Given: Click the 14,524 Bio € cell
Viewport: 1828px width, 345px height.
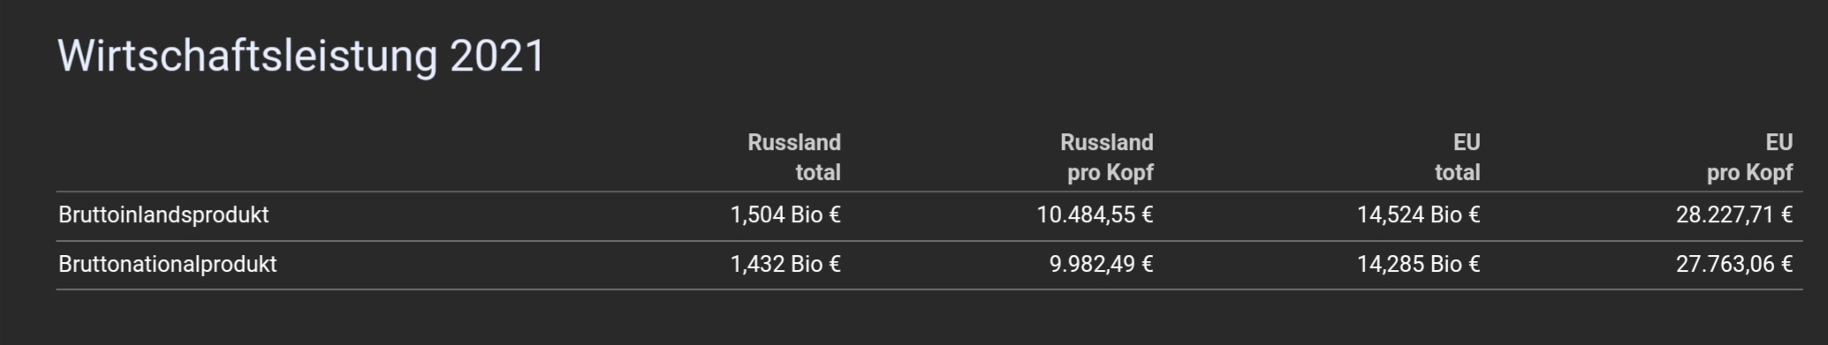Looking at the screenshot, I should coord(1418,215).
